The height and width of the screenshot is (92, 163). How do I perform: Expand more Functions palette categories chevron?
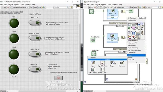pyautogui.click(x=137, y=62)
